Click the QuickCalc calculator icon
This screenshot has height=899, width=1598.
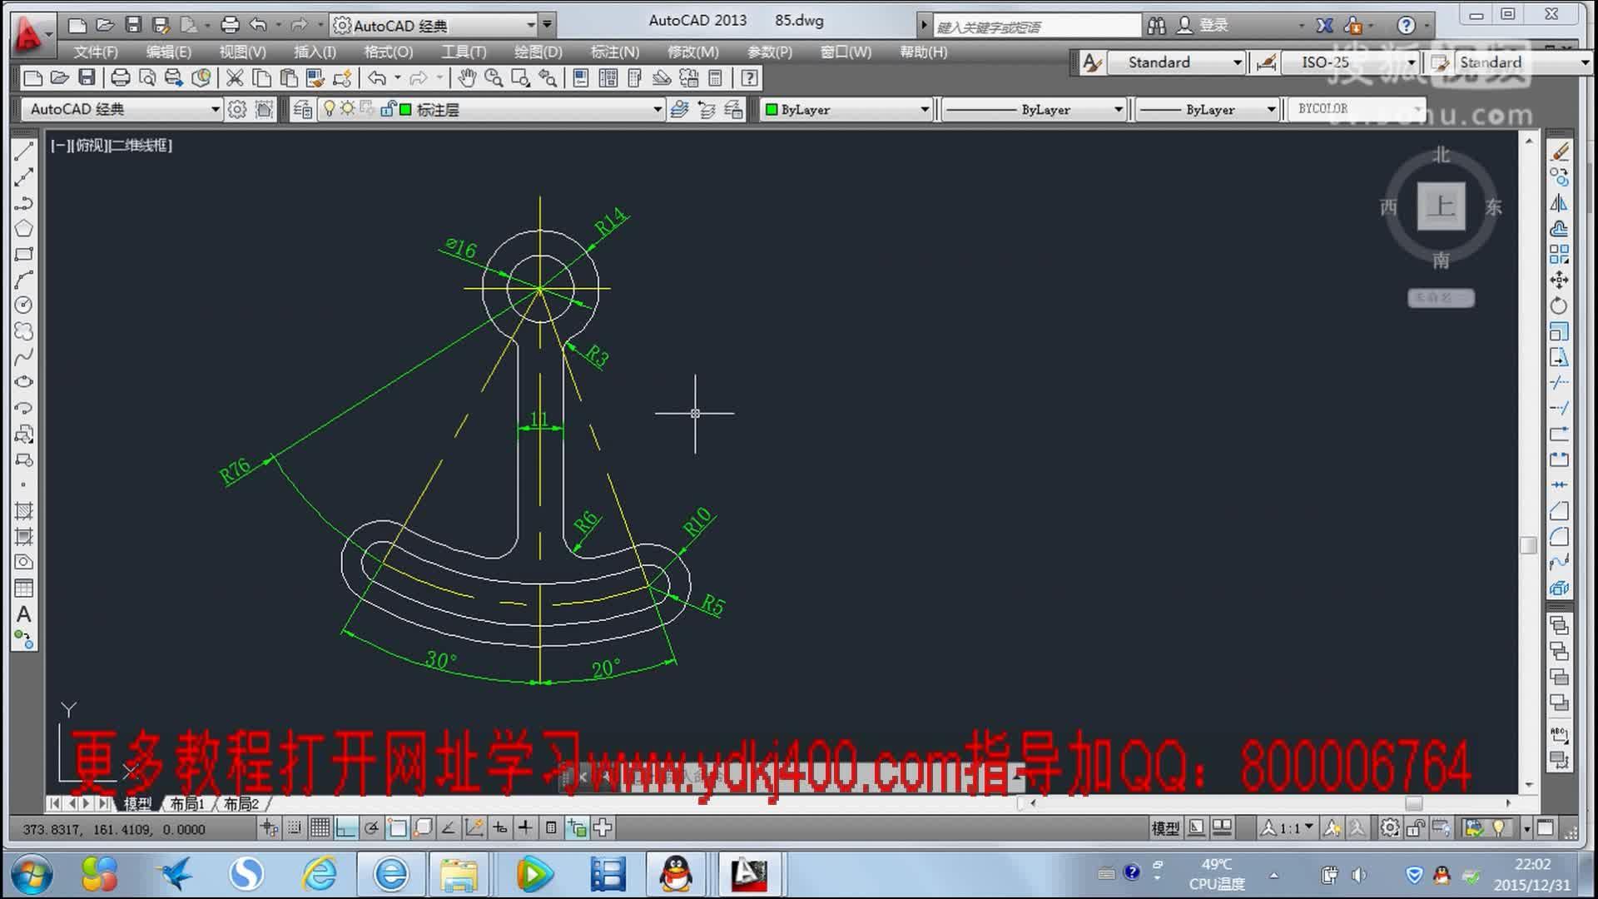click(713, 78)
